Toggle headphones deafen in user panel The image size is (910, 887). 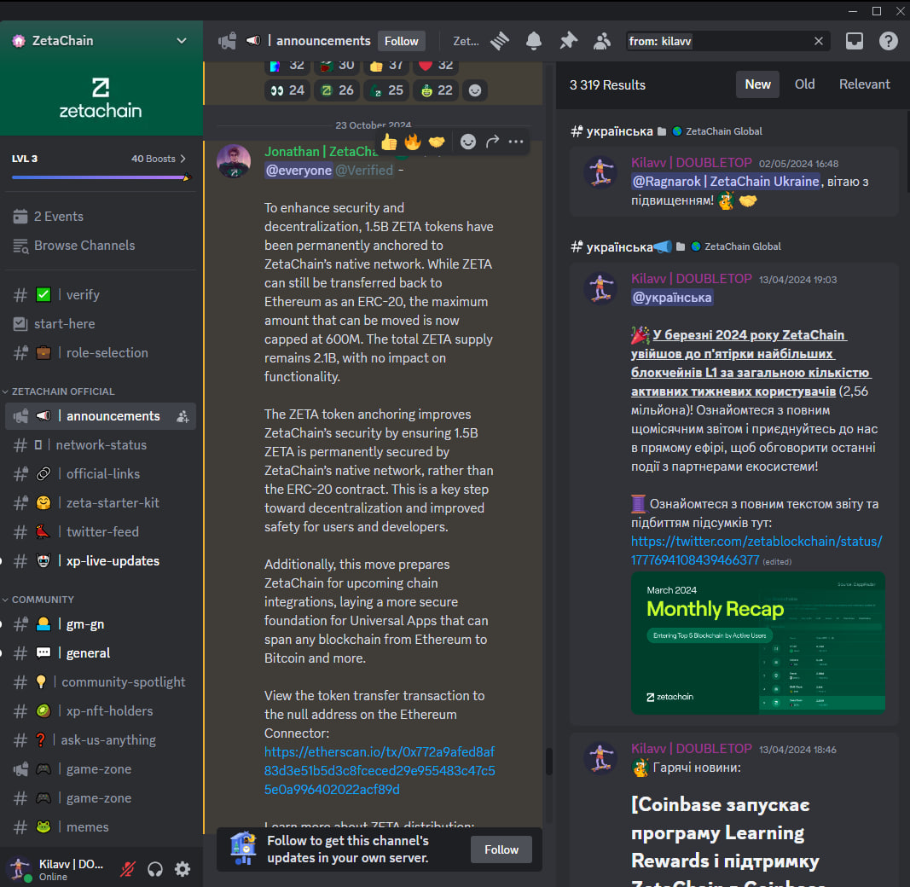(155, 869)
